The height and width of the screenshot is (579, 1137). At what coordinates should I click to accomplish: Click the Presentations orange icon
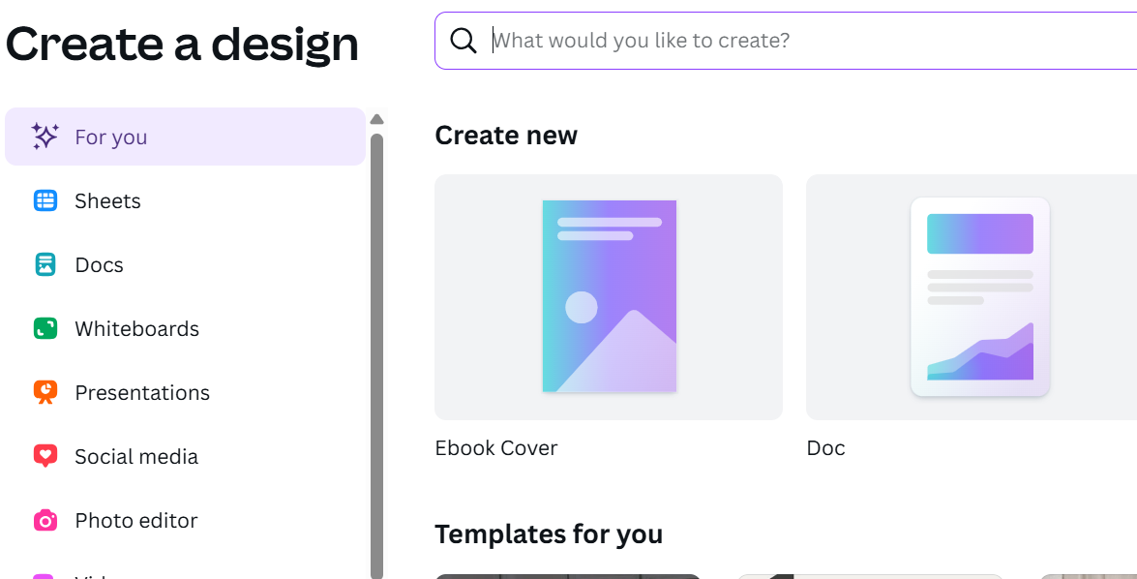[45, 392]
